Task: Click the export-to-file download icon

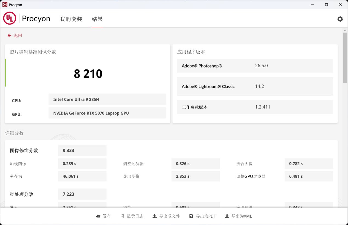Action: 154,216
